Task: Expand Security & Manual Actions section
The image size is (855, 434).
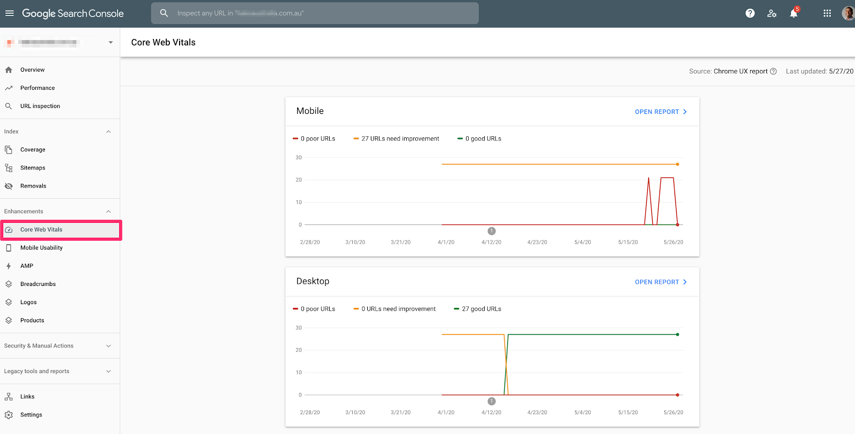Action: tap(108, 346)
